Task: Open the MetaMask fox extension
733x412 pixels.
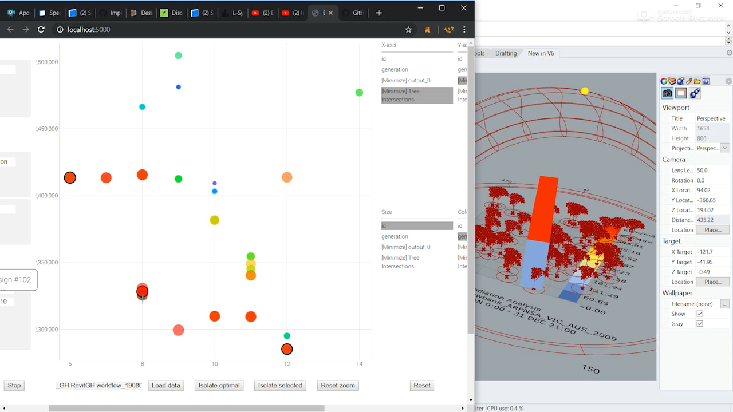Action: (428, 30)
